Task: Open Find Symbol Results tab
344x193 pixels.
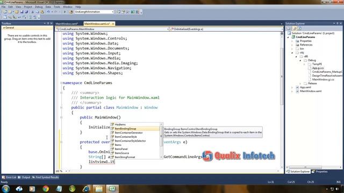Action: (x=45, y=177)
